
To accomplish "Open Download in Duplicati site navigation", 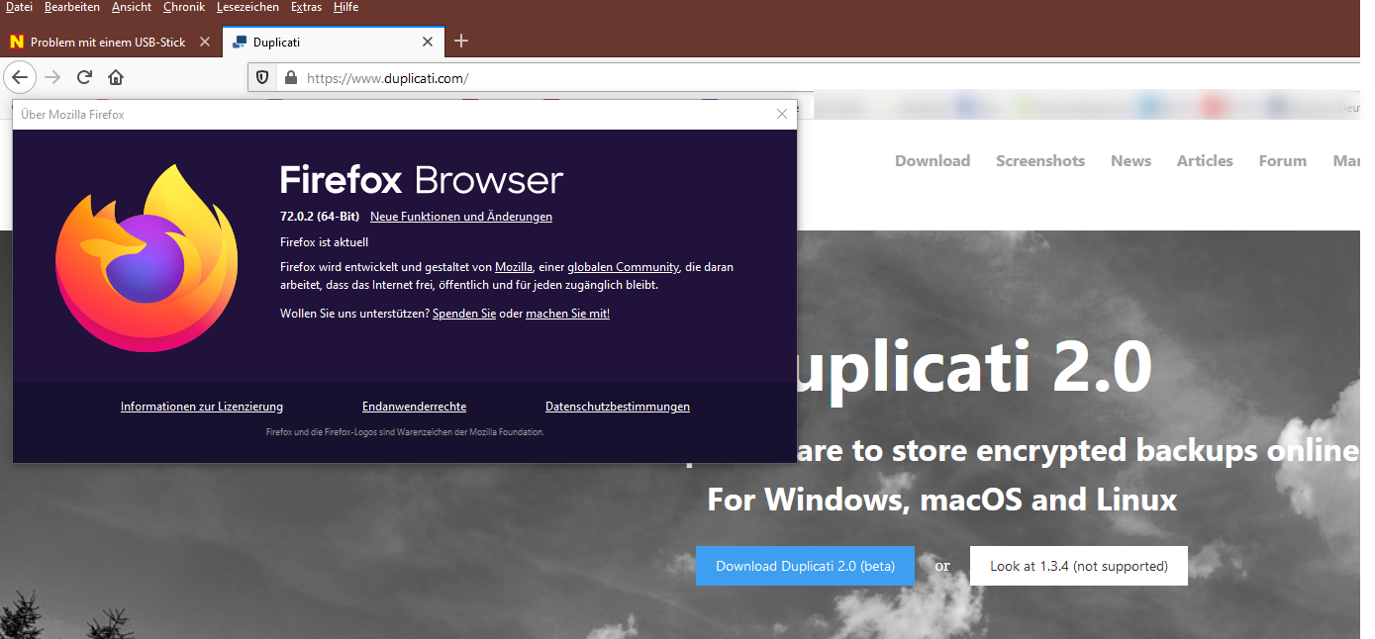I will click(x=933, y=161).
